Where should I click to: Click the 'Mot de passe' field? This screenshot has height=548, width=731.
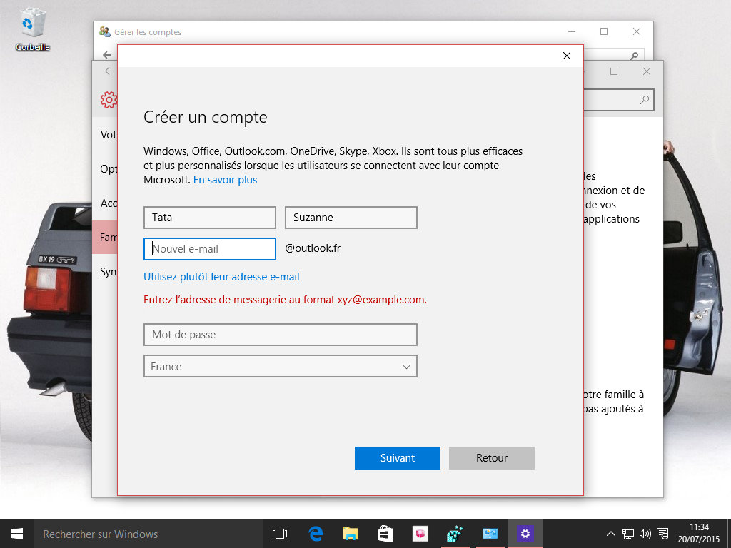pos(281,335)
